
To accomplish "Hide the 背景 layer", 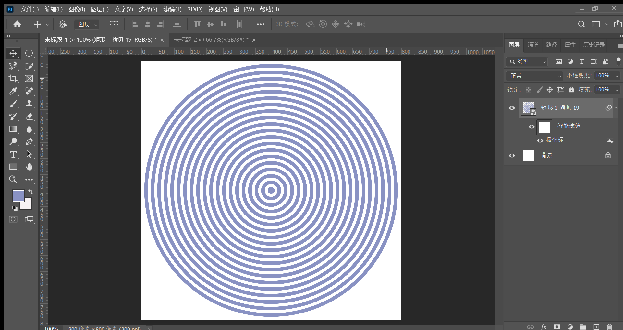I will pyautogui.click(x=512, y=156).
